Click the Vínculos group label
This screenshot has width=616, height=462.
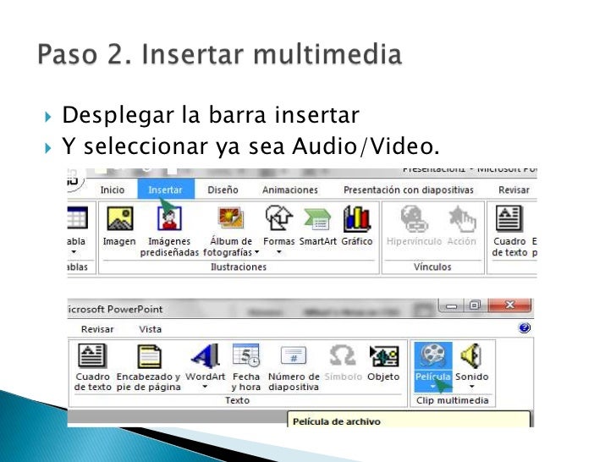(432, 267)
